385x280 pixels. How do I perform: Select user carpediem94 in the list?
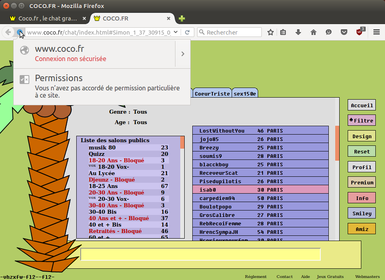pos(261,198)
